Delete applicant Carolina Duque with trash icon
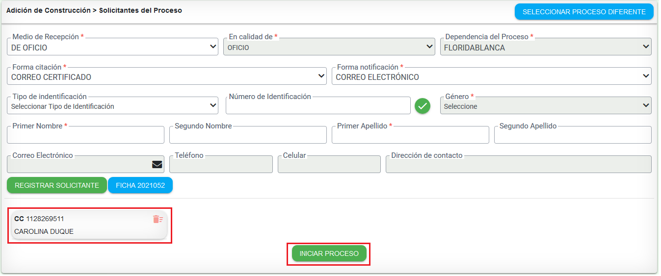 click(x=158, y=219)
